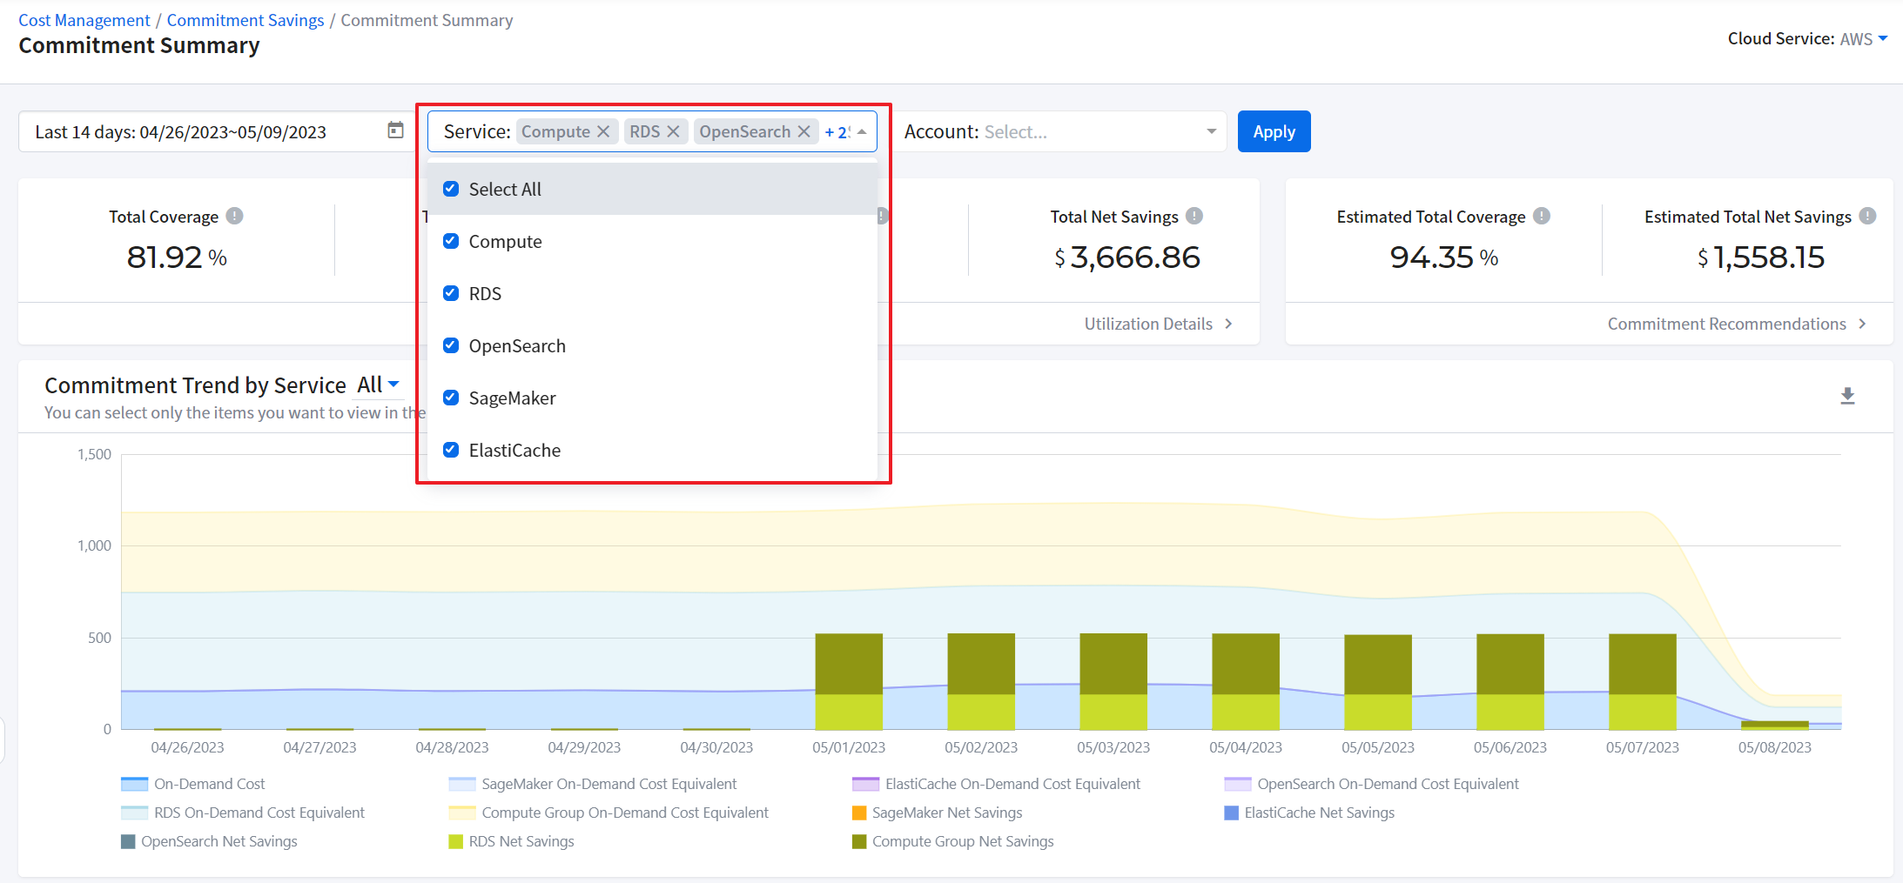
Task: Expand the Account select dropdown
Action: [1210, 131]
